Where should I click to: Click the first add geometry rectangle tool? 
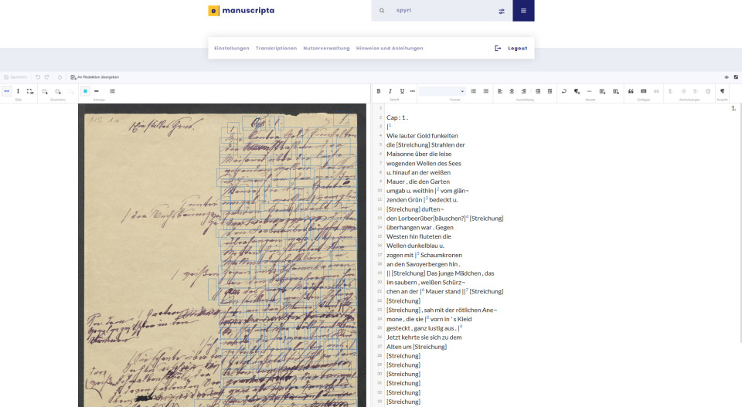point(45,91)
